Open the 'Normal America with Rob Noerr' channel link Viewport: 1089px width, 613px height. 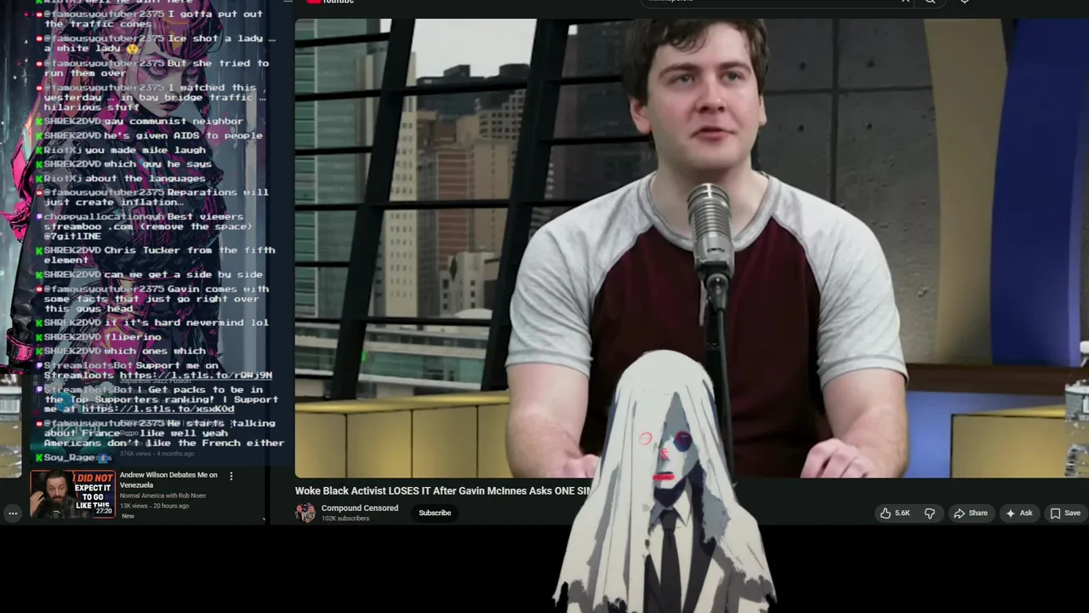pyautogui.click(x=162, y=496)
